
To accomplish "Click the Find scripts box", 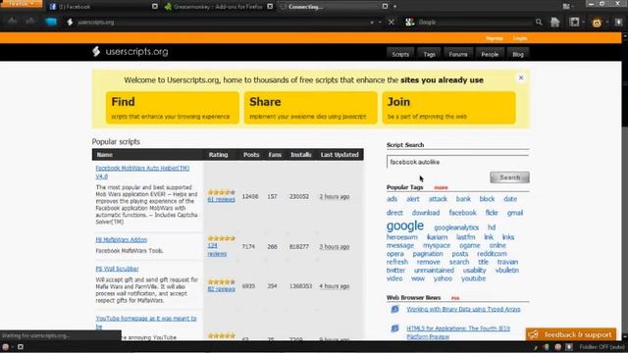I will [173, 108].
